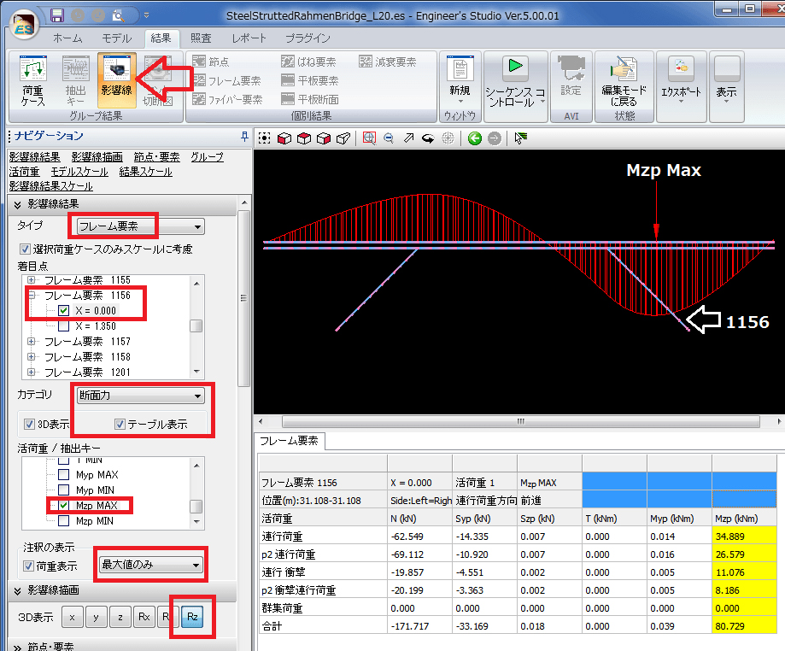Toggle the 3D表示 checkbox
This screenshot has width=785, height=651.
tap(30, 424)
